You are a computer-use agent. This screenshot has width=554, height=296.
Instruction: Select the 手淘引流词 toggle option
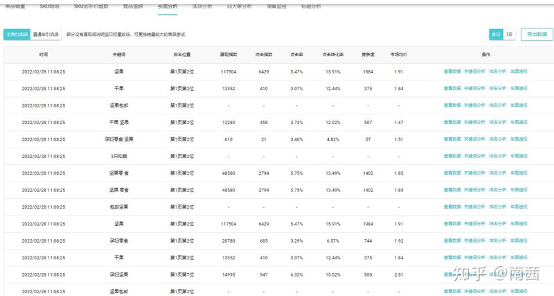pyautogui.click(x=17, y=34)
